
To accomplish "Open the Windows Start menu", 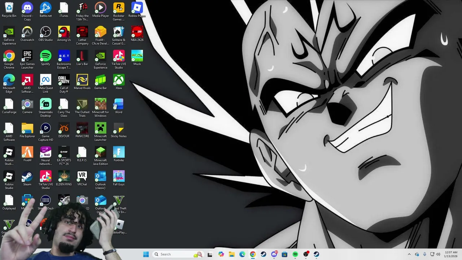I will click(x=146, y=254).
